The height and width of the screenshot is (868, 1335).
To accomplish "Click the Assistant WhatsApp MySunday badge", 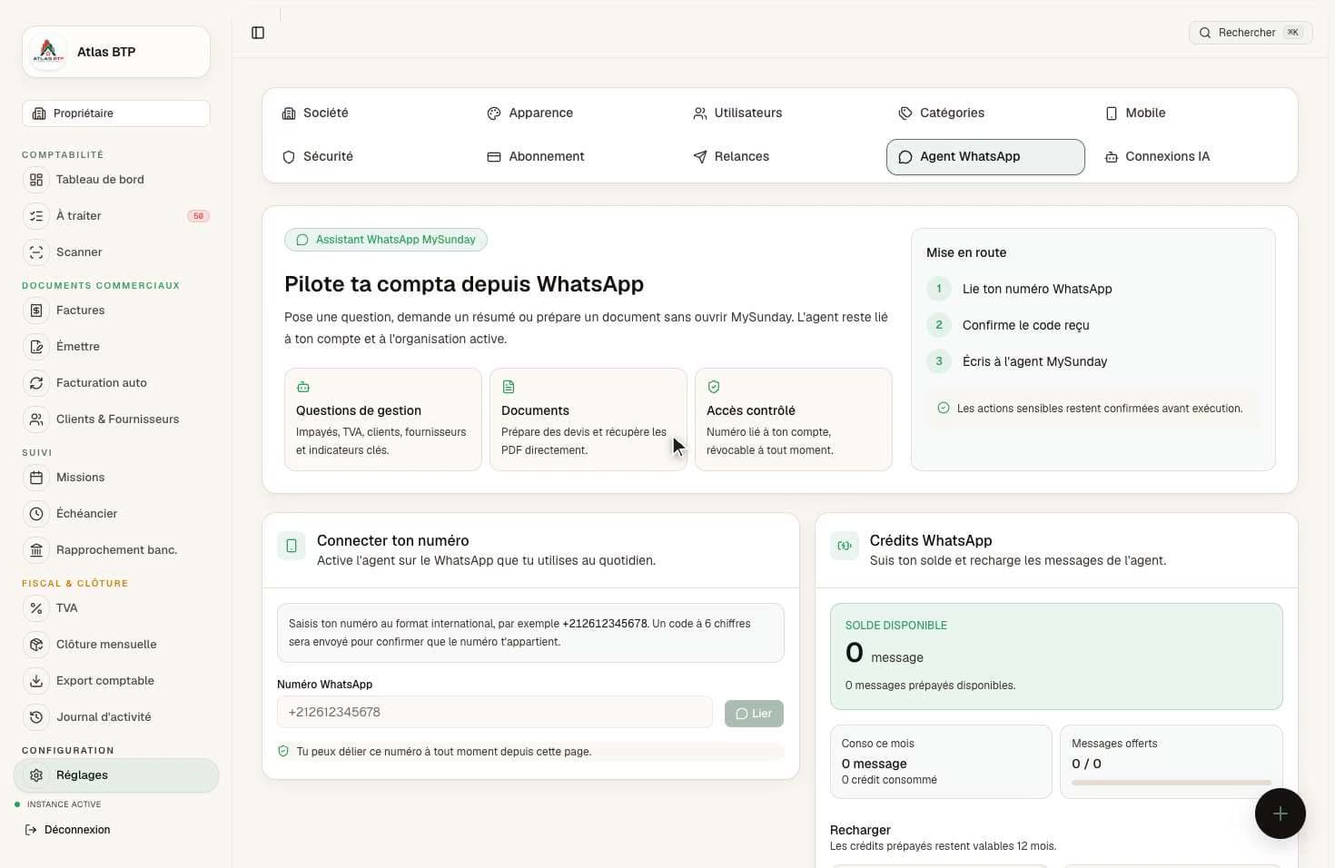I will [x=386, y=240].
